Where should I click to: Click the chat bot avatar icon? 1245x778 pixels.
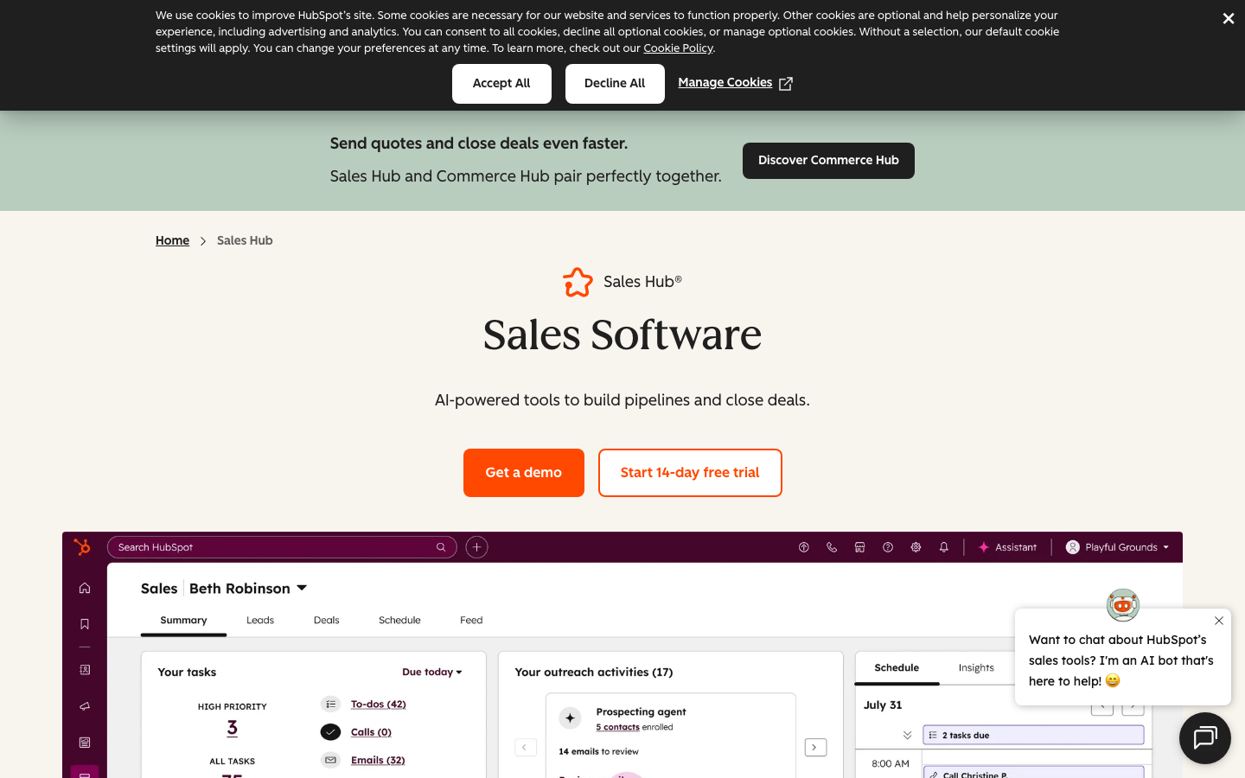[1123, 605]
